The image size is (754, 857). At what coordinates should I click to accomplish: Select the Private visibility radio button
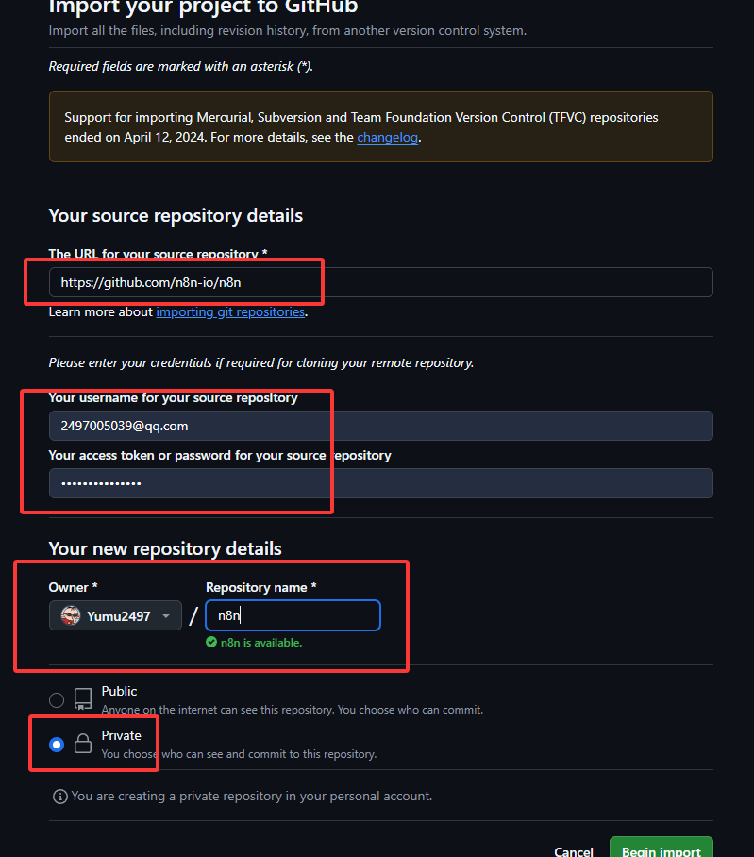[57, 745]
